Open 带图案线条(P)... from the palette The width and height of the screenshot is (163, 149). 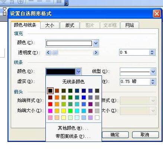click(x=73, y=136)
